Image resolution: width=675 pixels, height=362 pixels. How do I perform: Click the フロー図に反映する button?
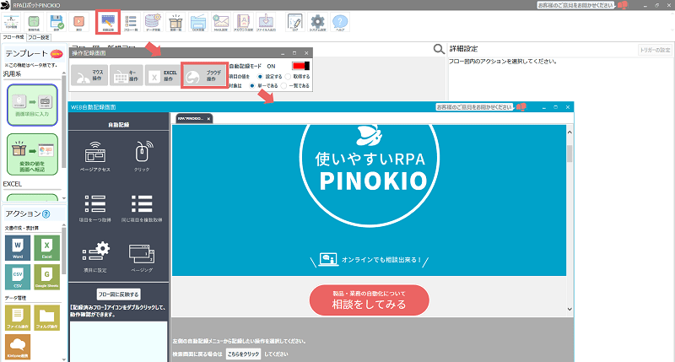coord(118,294)
